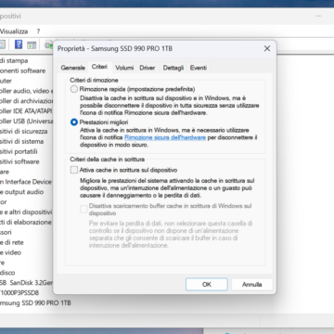The height and width of the screenshot is (334, 334).
Task: Minimize the Device Manager window
Action: tap(318, 16)
